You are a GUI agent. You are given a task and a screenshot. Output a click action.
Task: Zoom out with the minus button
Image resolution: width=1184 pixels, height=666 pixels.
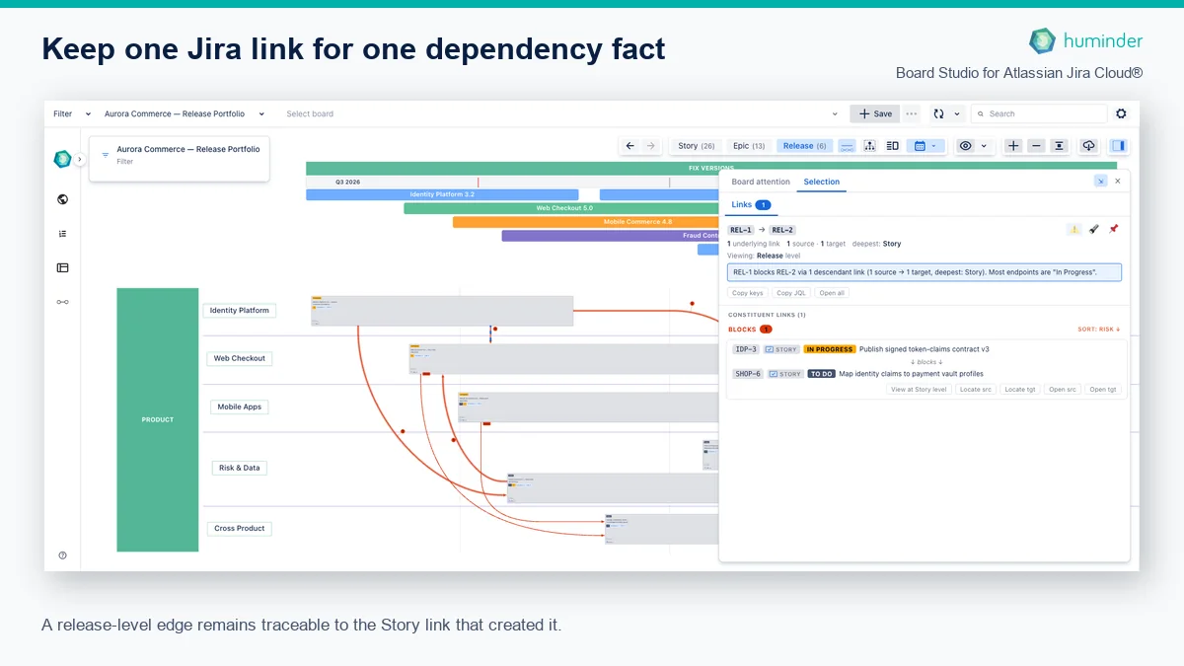[x=1036, y=146]
